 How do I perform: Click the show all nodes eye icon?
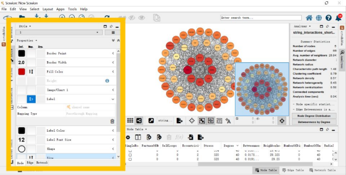click(142, 18)
